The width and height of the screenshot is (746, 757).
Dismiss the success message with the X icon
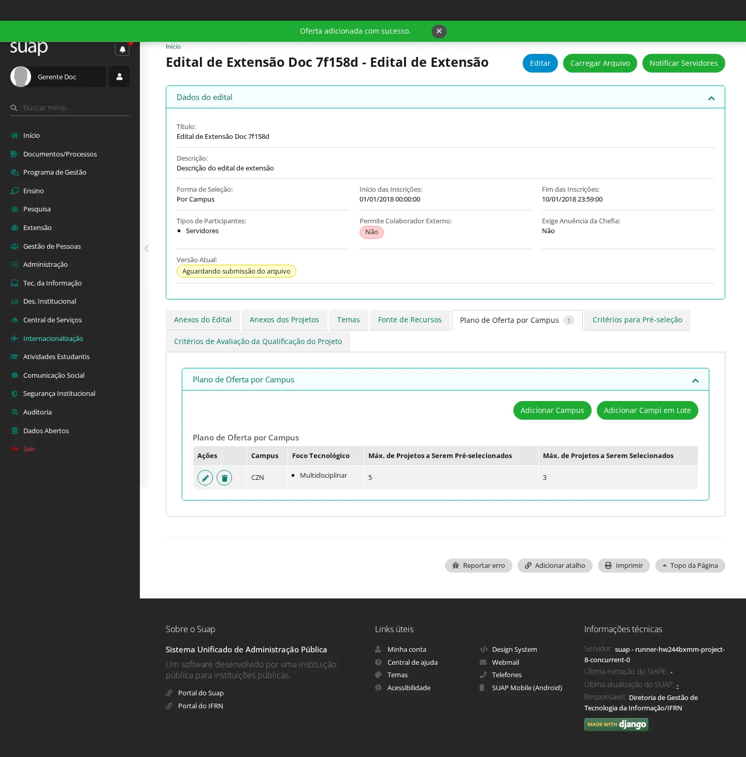(x=439, y=31)
